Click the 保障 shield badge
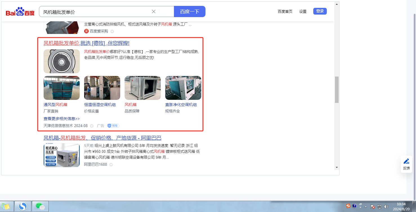416x212 pixels. pos(113,126)
